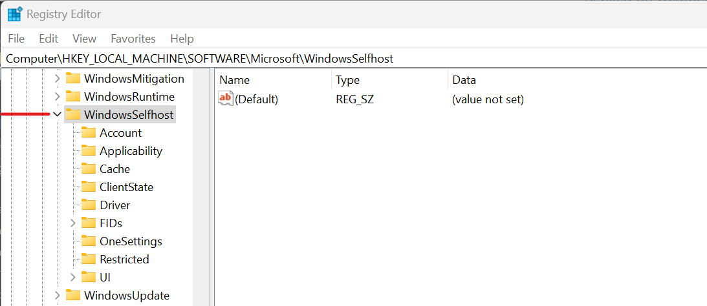Screen dimensions: 707x306
Task: Click the OneSettings folder icon
Action: point(89,241)
